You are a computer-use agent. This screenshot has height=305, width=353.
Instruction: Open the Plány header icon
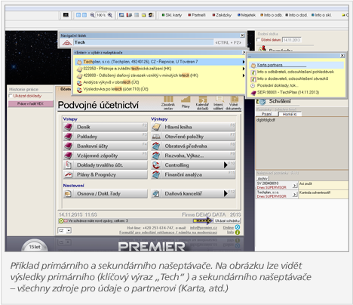point(186,103)
